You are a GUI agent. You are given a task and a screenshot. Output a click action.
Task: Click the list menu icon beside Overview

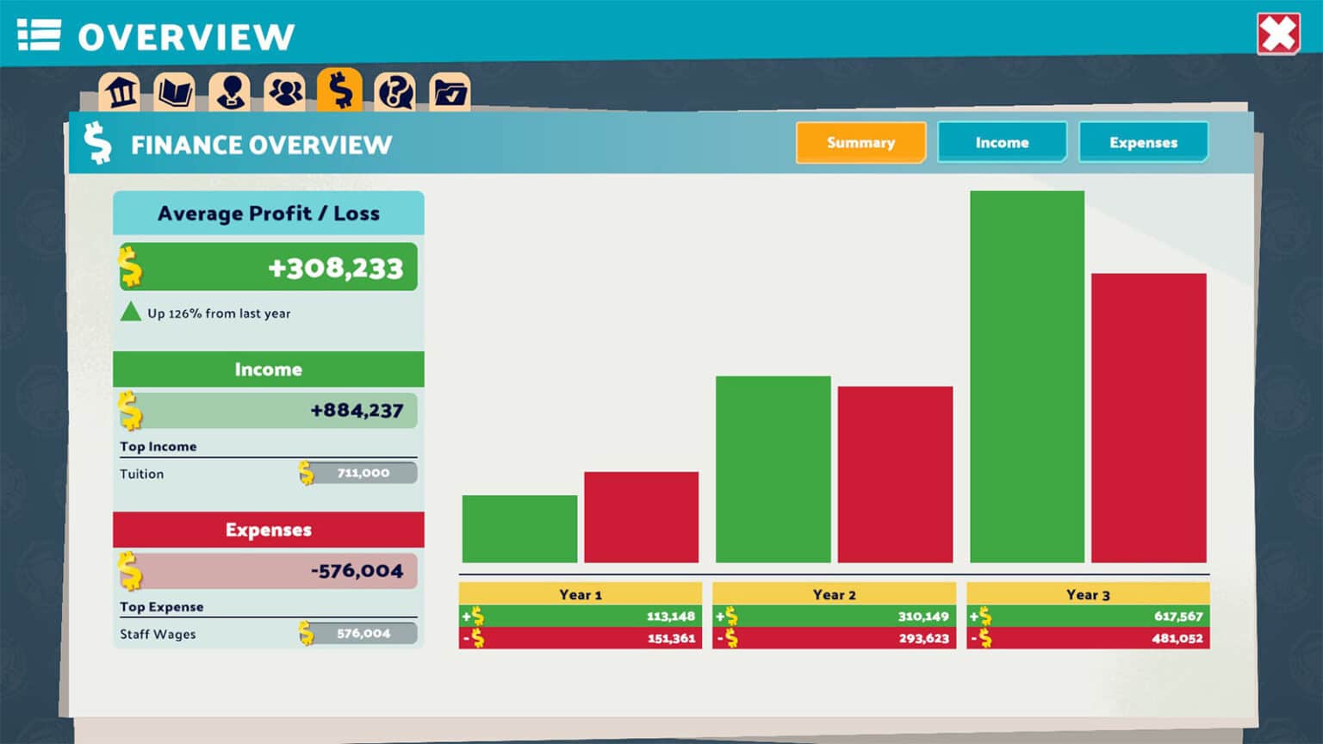click(39, 35)
